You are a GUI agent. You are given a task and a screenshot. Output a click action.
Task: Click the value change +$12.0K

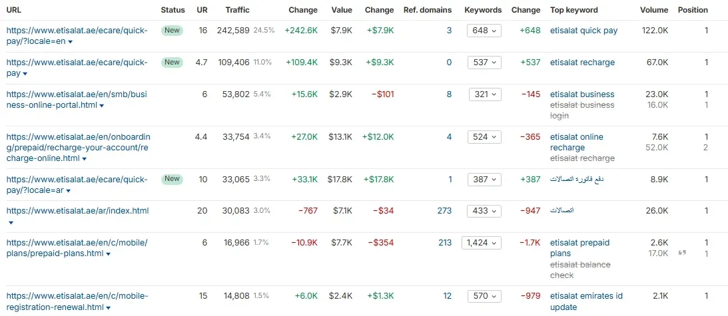coord(378,137)
